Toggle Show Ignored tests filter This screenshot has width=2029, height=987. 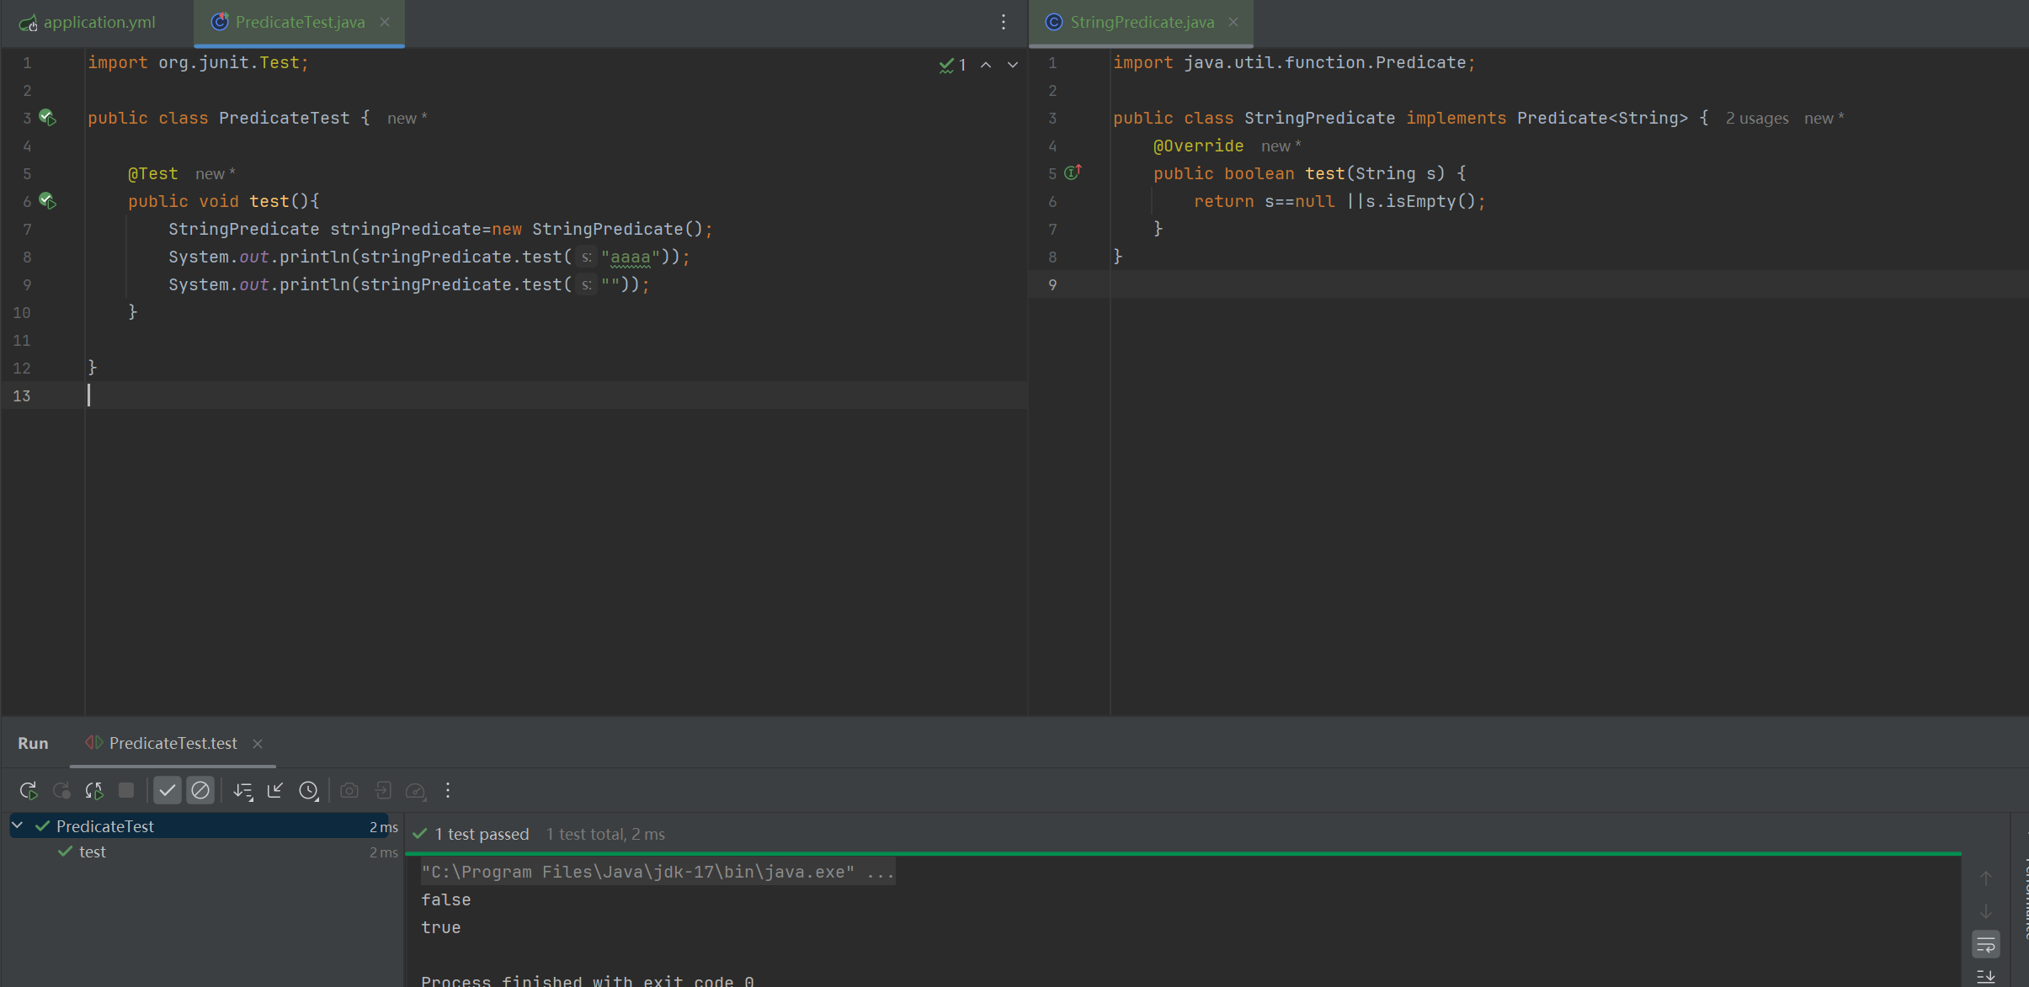pos(200,790)
